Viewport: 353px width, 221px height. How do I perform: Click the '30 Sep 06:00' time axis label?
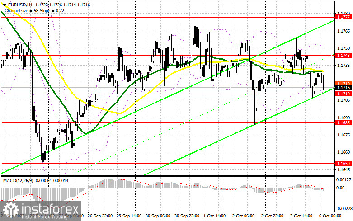coord(158,216)
